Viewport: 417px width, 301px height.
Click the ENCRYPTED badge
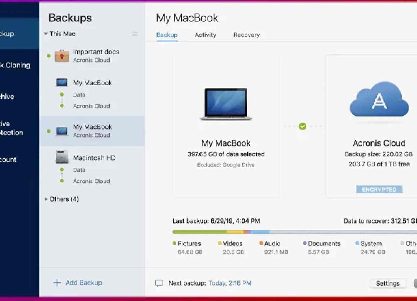(x=379, y=189)
